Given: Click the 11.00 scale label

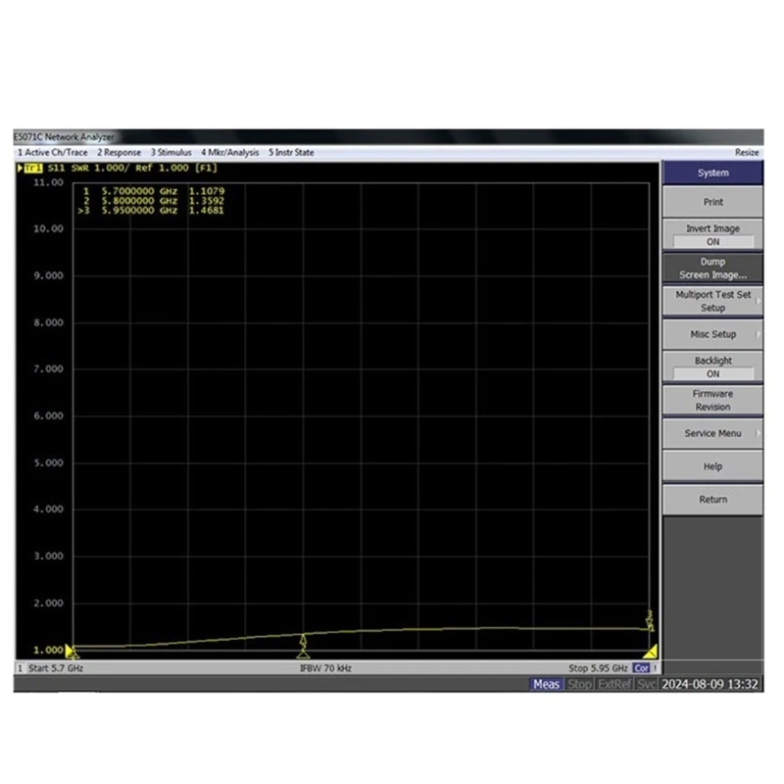Looking at the screenshot, I should (48, 182).
